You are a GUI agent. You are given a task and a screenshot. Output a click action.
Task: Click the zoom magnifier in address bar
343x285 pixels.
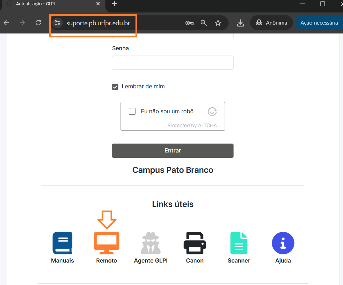coord(204,23)
